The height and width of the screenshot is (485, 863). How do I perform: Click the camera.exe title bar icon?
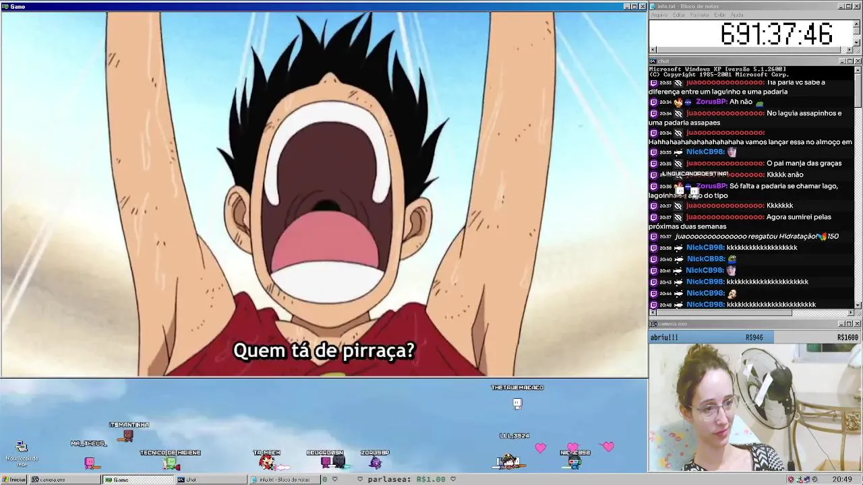(653, 324)
